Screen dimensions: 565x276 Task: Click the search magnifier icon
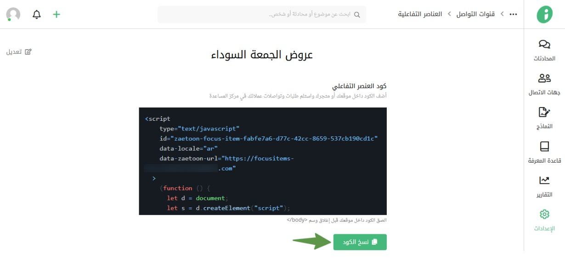click(x=357, y=15)
